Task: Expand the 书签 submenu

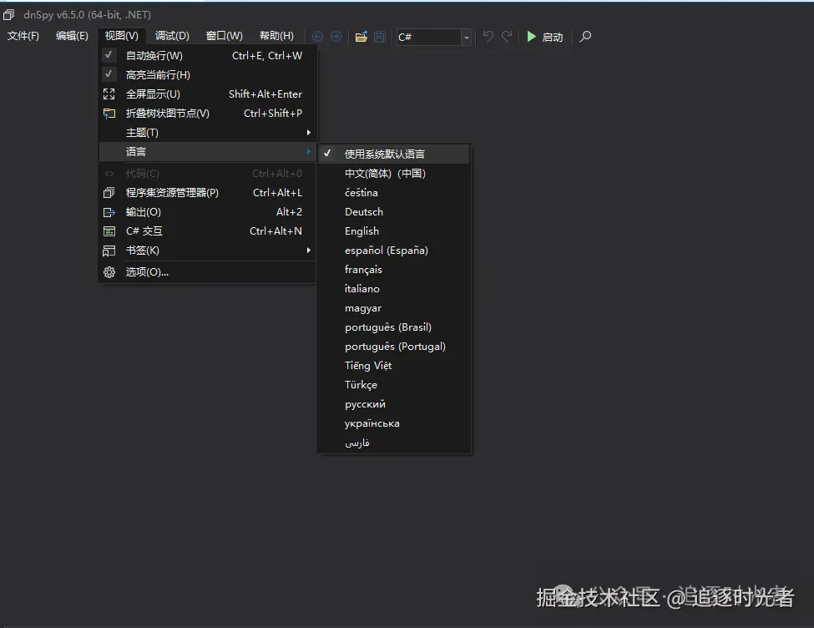Action: point(142,250)
